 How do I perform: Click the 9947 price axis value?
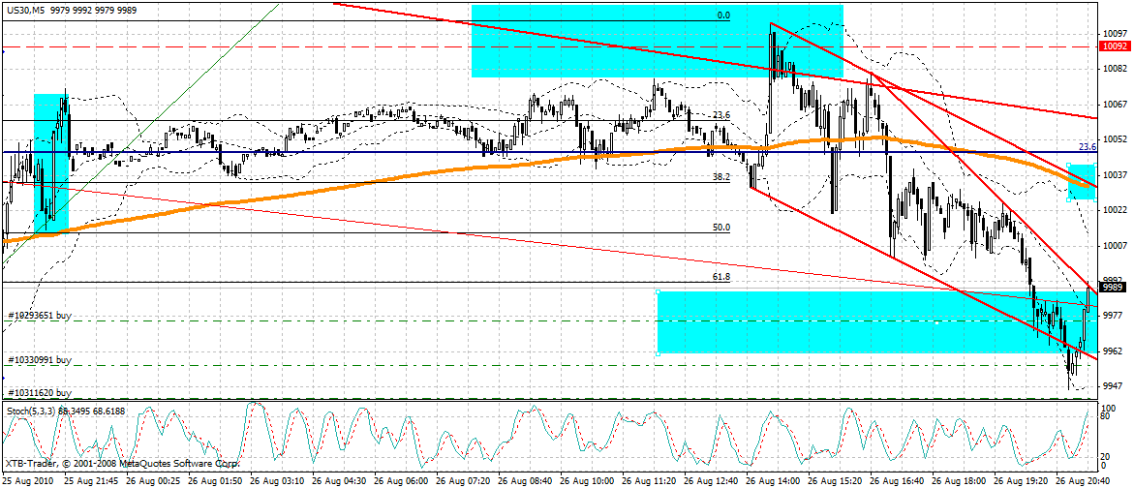(1113, 386)
